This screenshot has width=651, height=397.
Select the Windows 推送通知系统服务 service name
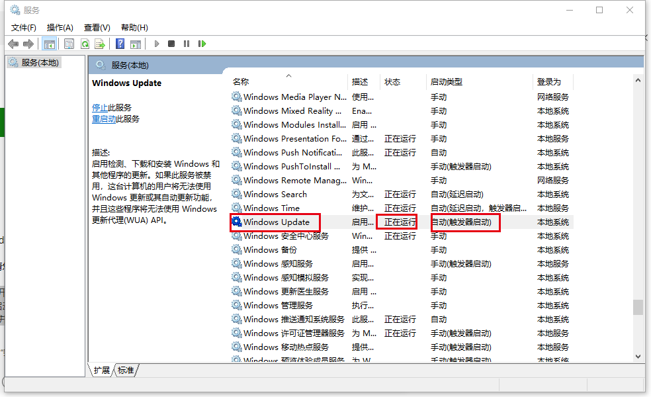(294, 320)
